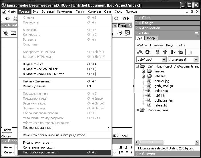
Task: Open the Files panel Правка menu
Action: [156, 45]
